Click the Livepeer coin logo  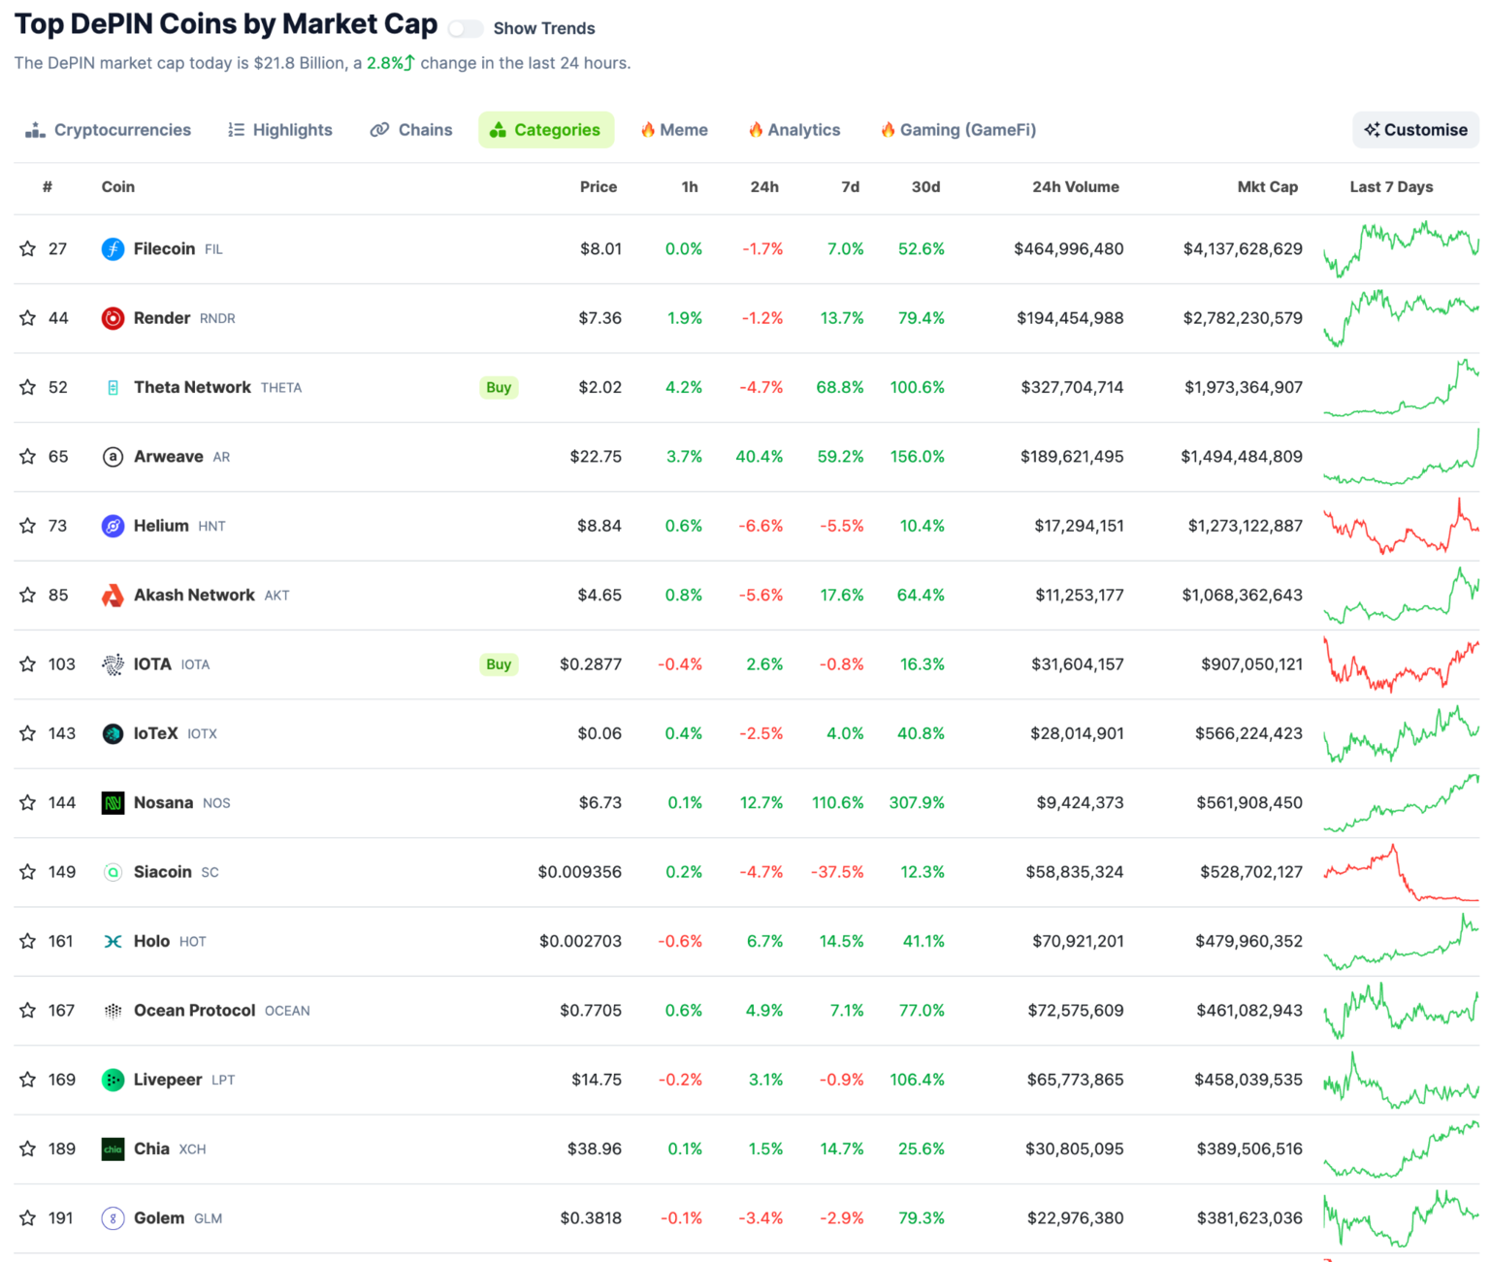pos(113,1080)
